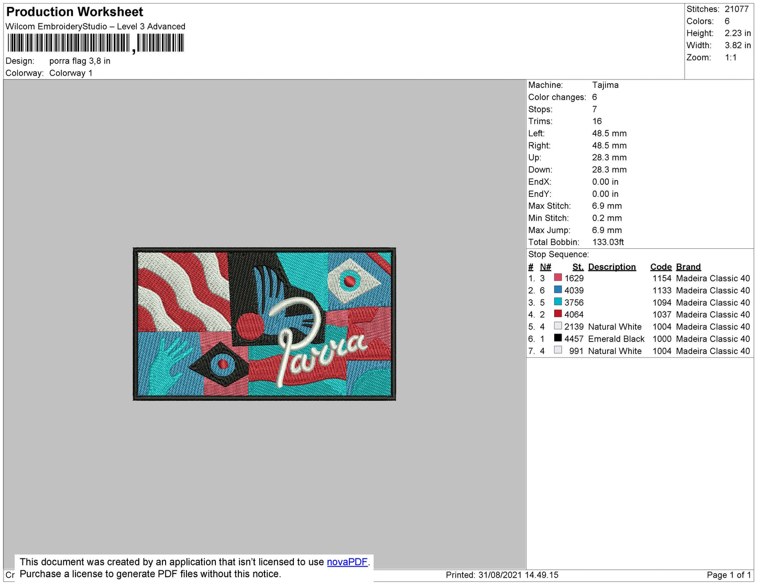Image resolution: width=757 pixels, height=585 pixels.
Task: Click the trims value 16
Action: pyautogui.click(x=597, y=121)
